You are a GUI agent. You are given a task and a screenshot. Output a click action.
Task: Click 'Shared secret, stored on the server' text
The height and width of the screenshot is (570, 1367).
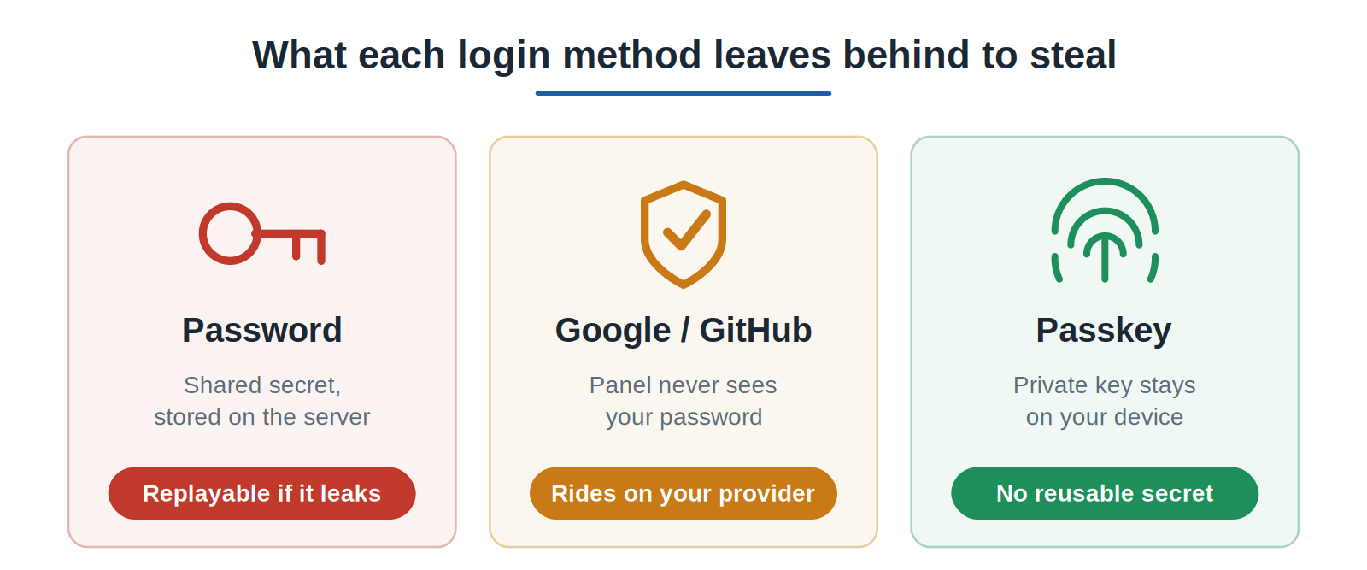coord(262,401)
